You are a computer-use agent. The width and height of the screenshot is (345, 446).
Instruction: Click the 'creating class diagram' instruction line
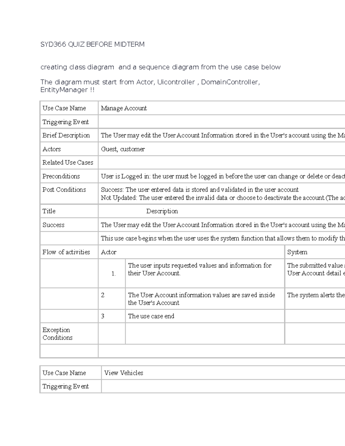160,67
